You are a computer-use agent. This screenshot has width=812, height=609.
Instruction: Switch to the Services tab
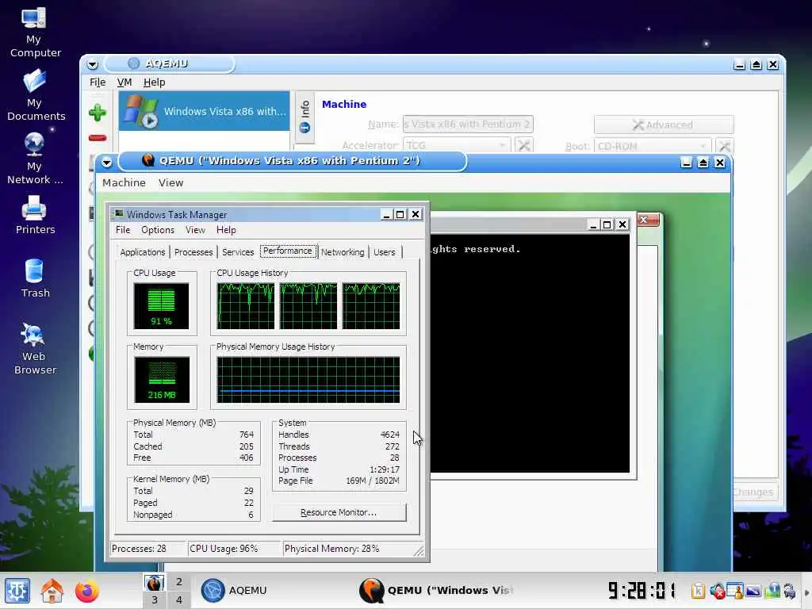coord(238,252)
